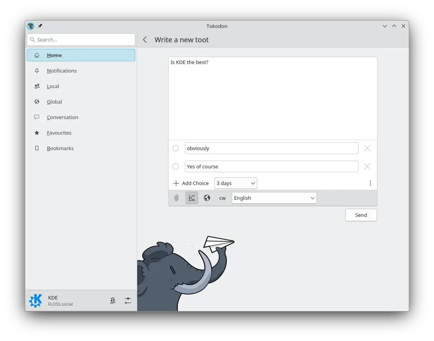Remove the 'Yes of course' poll choice
This screenshot has width=434, height=341.
367,166
